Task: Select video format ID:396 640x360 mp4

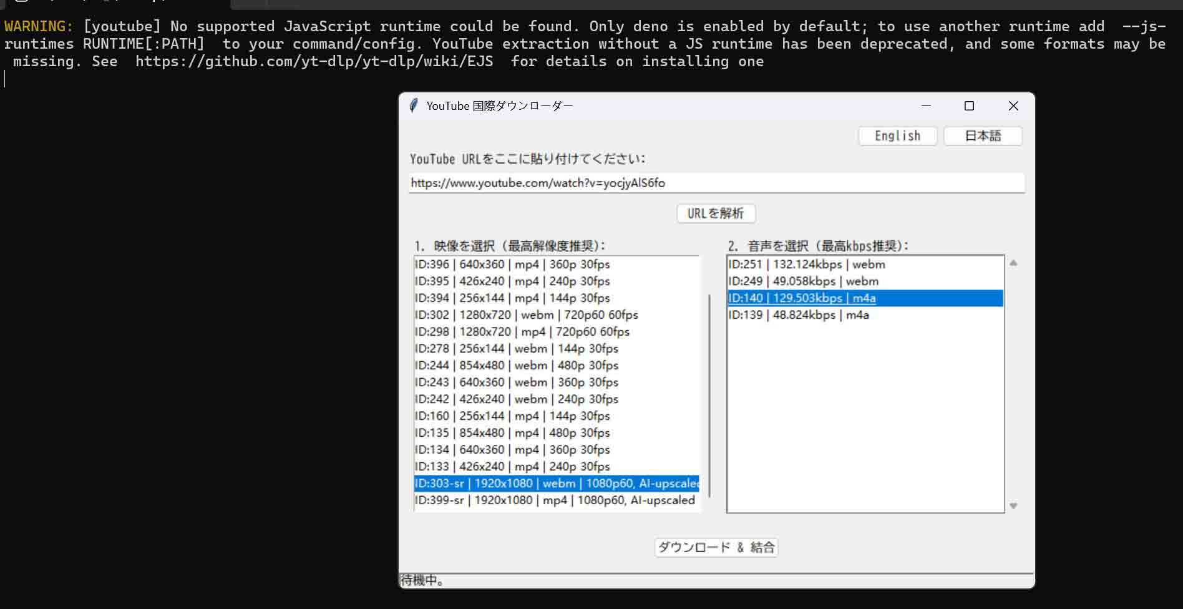Action: coord(512,265)
